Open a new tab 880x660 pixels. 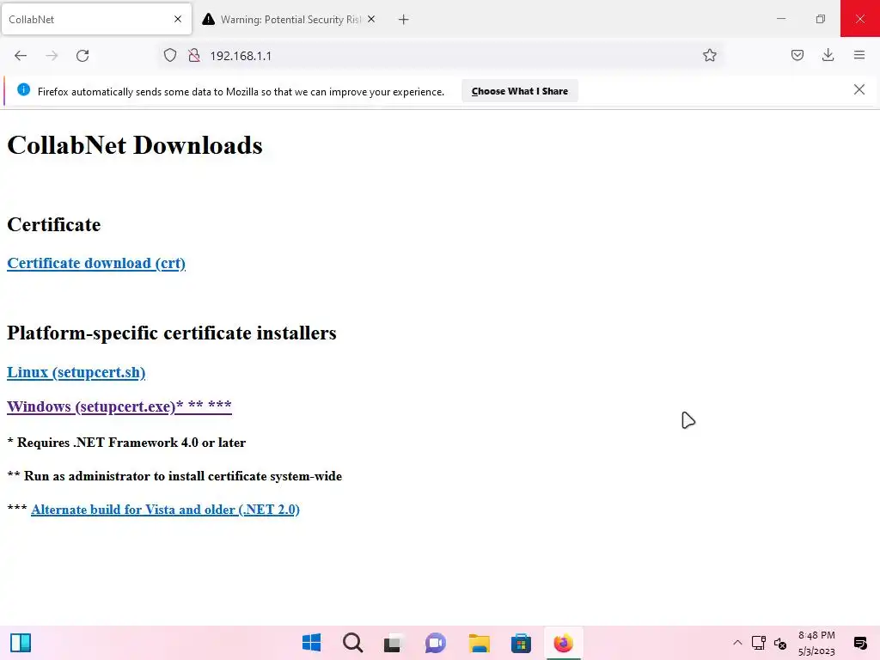coord(404,20)
